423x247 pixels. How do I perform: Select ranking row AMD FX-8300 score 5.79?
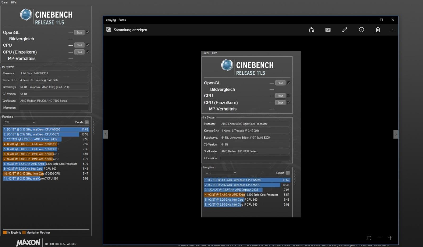pyautogui.click(x=46, y=164)
